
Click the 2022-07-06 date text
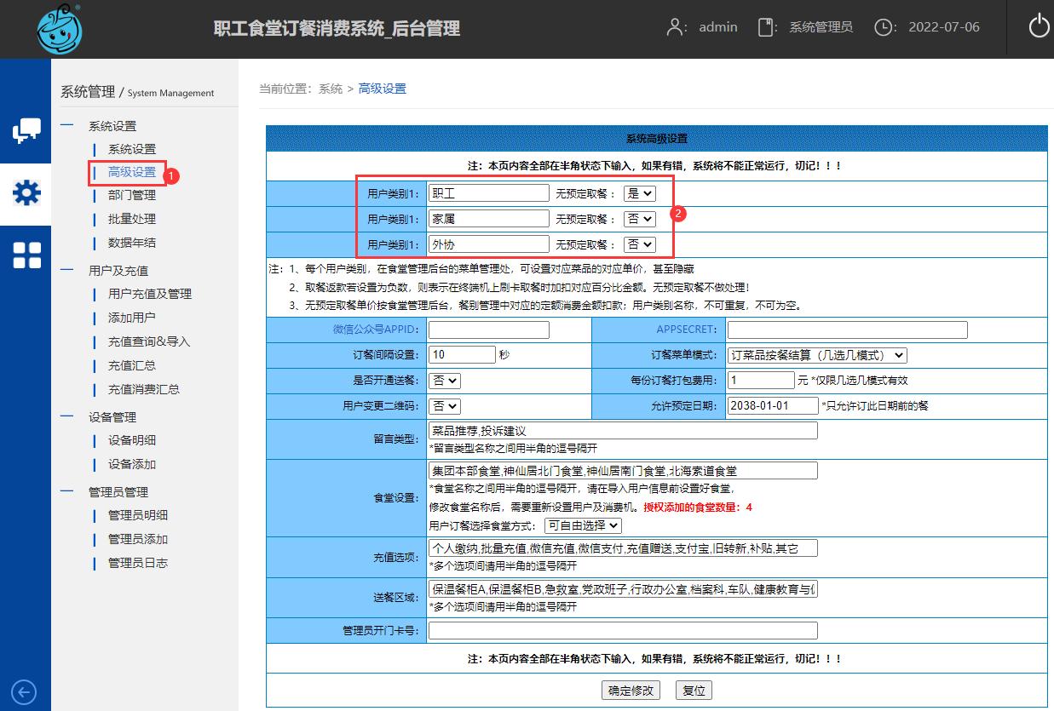[x=944, y=27]
